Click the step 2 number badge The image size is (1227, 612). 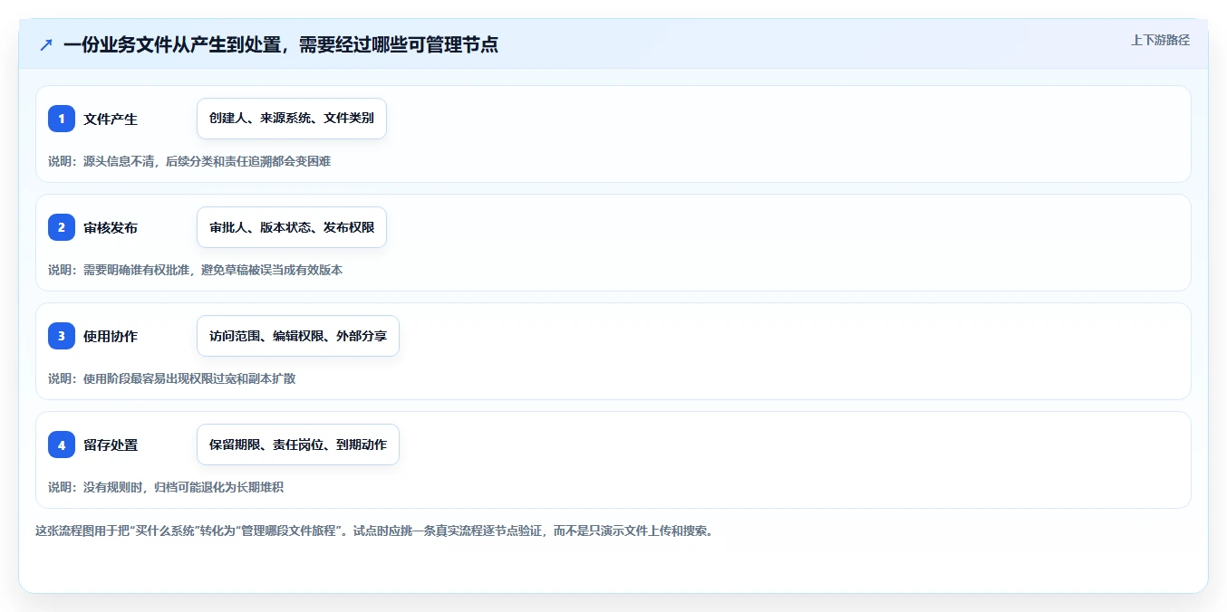(x=62, y=227)
